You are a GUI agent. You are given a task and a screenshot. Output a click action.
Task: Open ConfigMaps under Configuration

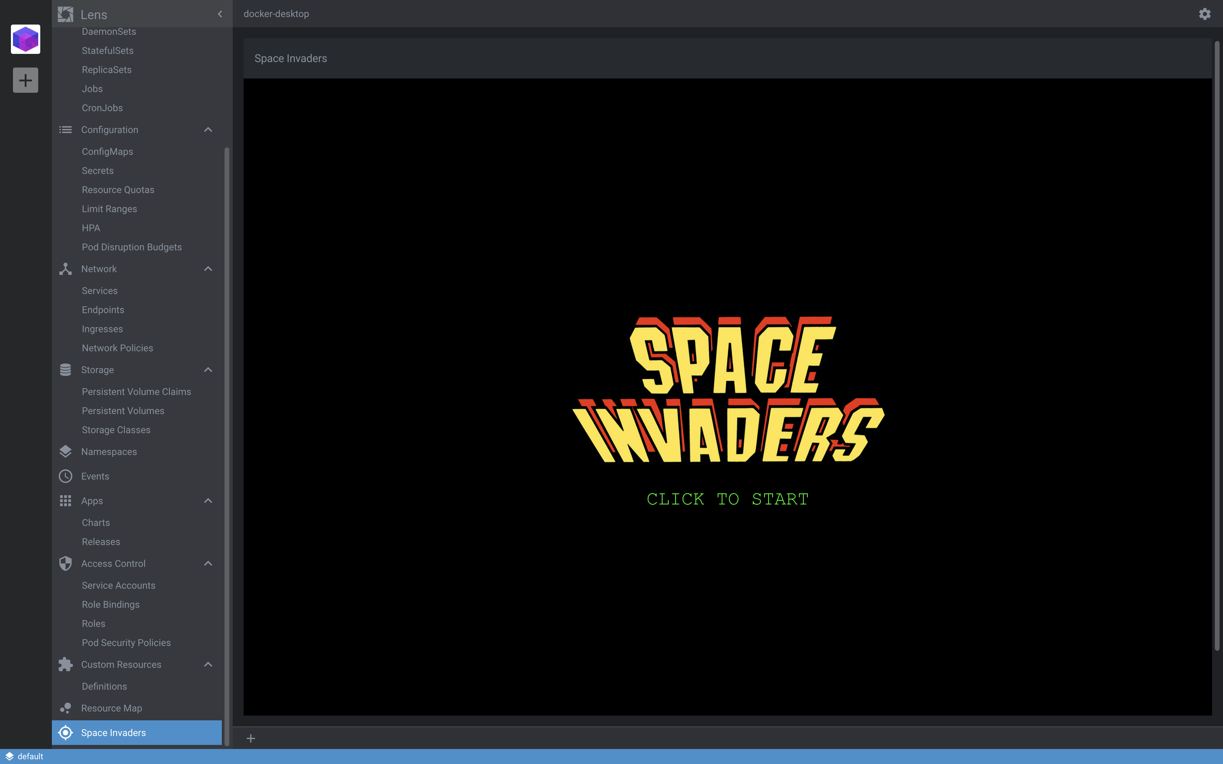tap(107, 151)
